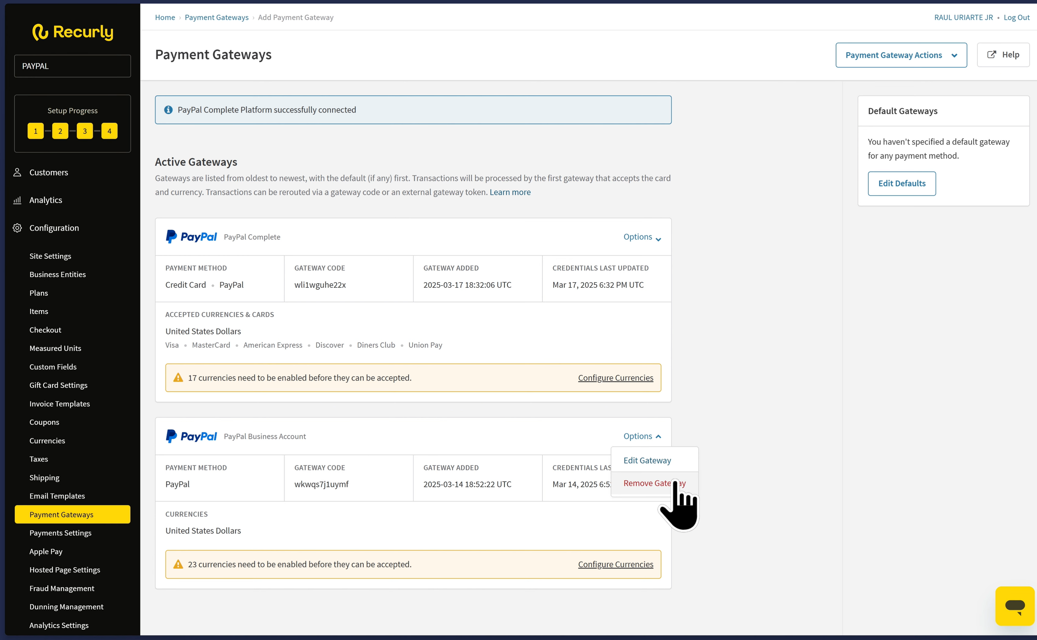Viewport: 1037px width, 640px height.
Task: Click the Edit Defaults button
Action: click(901, 183)
